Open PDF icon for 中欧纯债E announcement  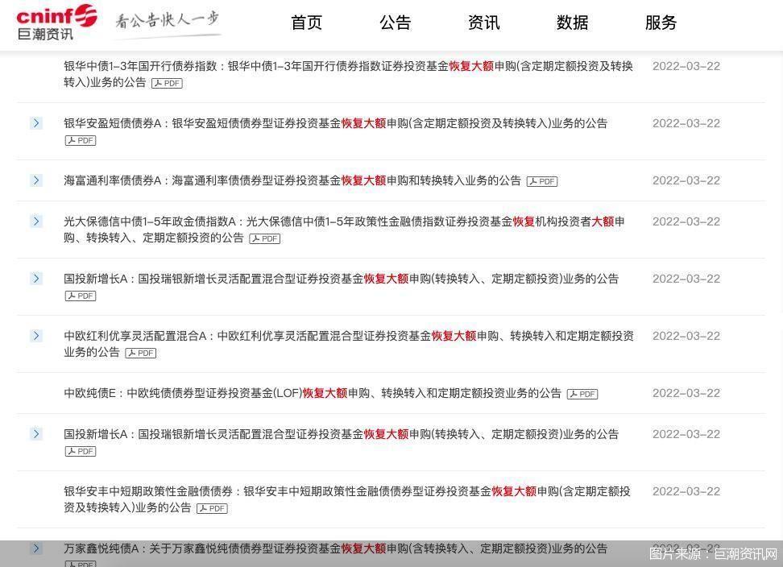[582, 395]
